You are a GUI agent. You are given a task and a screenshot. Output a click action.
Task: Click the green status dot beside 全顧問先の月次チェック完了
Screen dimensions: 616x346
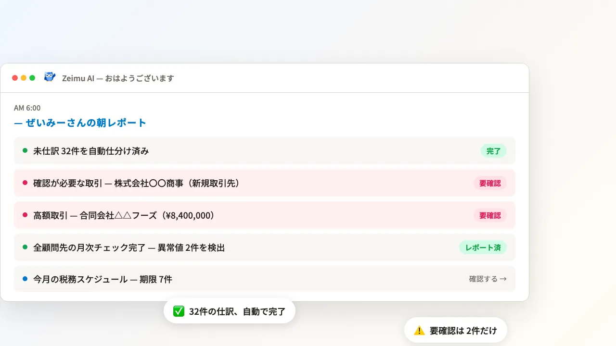[25, 247]
